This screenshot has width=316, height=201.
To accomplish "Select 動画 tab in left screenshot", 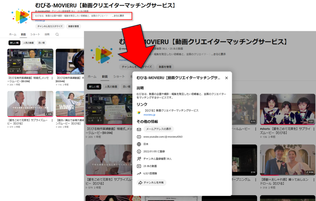I will tap(23, 34).
